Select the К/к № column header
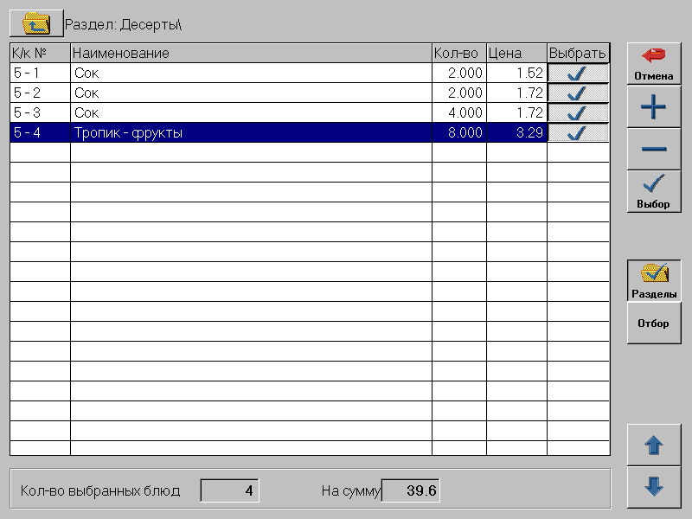The height and width of the screenshot is (519, 692). pos(40,53)
